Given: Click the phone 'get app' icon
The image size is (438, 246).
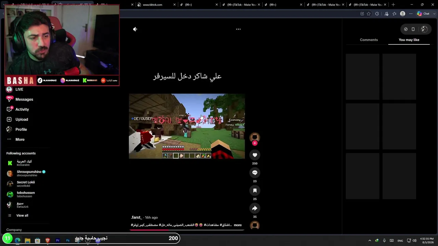Looking at the screenshot, I should point(413,29).
